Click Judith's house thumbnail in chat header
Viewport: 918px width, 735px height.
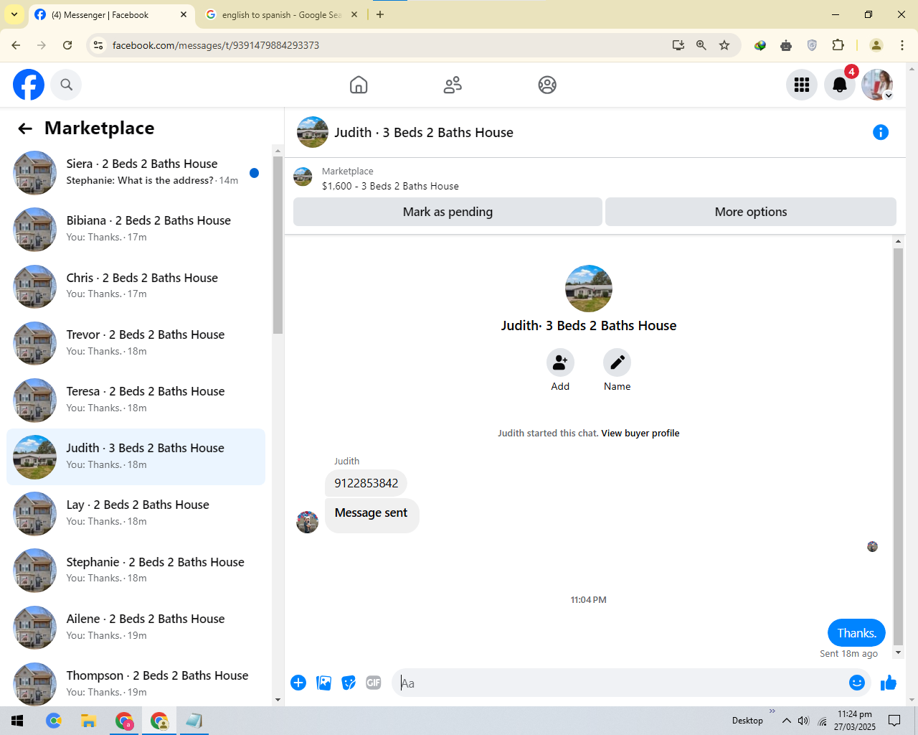coord(313,132)
